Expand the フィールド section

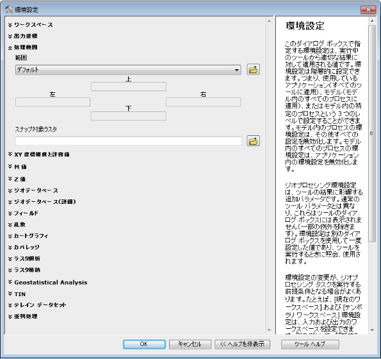[23, 213]
